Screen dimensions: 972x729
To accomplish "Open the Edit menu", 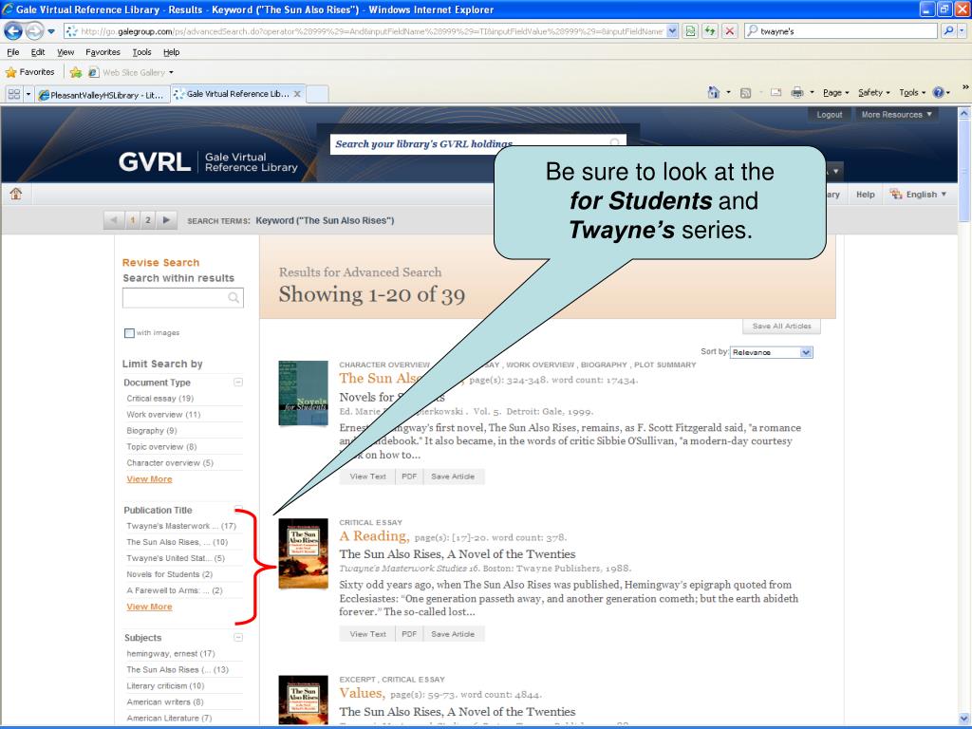I will click(38, 52).
